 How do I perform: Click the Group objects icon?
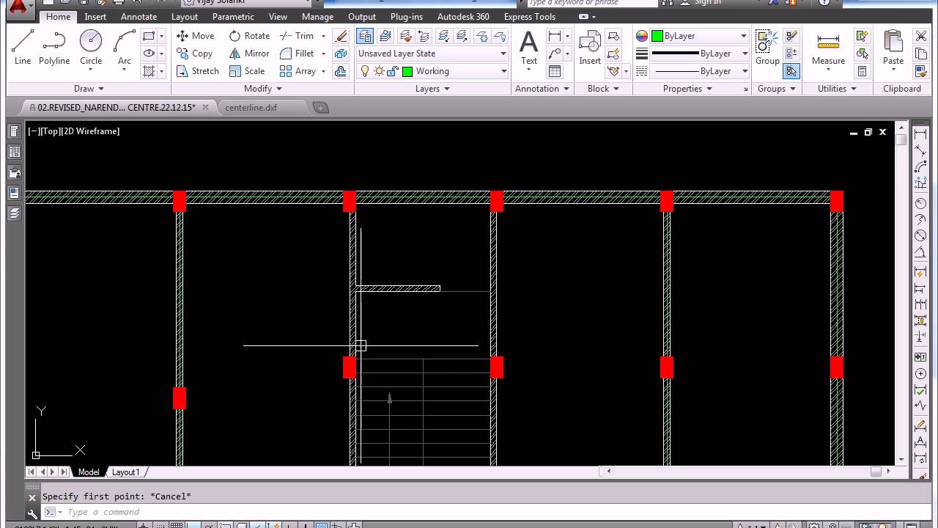(x=767, y=48)
